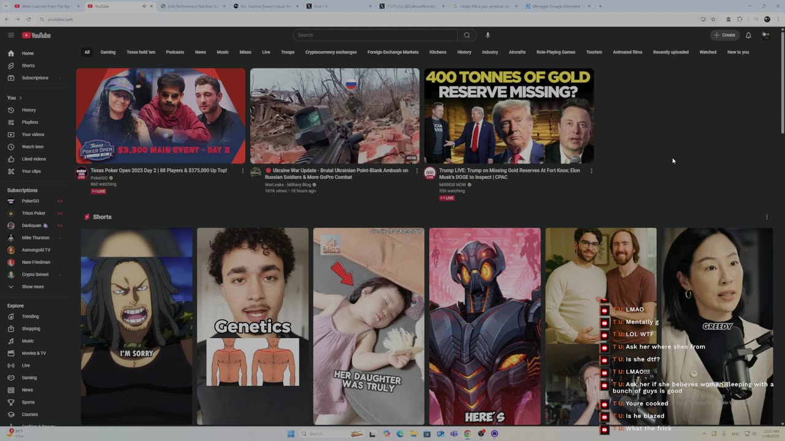This screenshot has height=441, width=785.
Task: Open Playlists in the sidebar
Action: (x=30, y=122)
